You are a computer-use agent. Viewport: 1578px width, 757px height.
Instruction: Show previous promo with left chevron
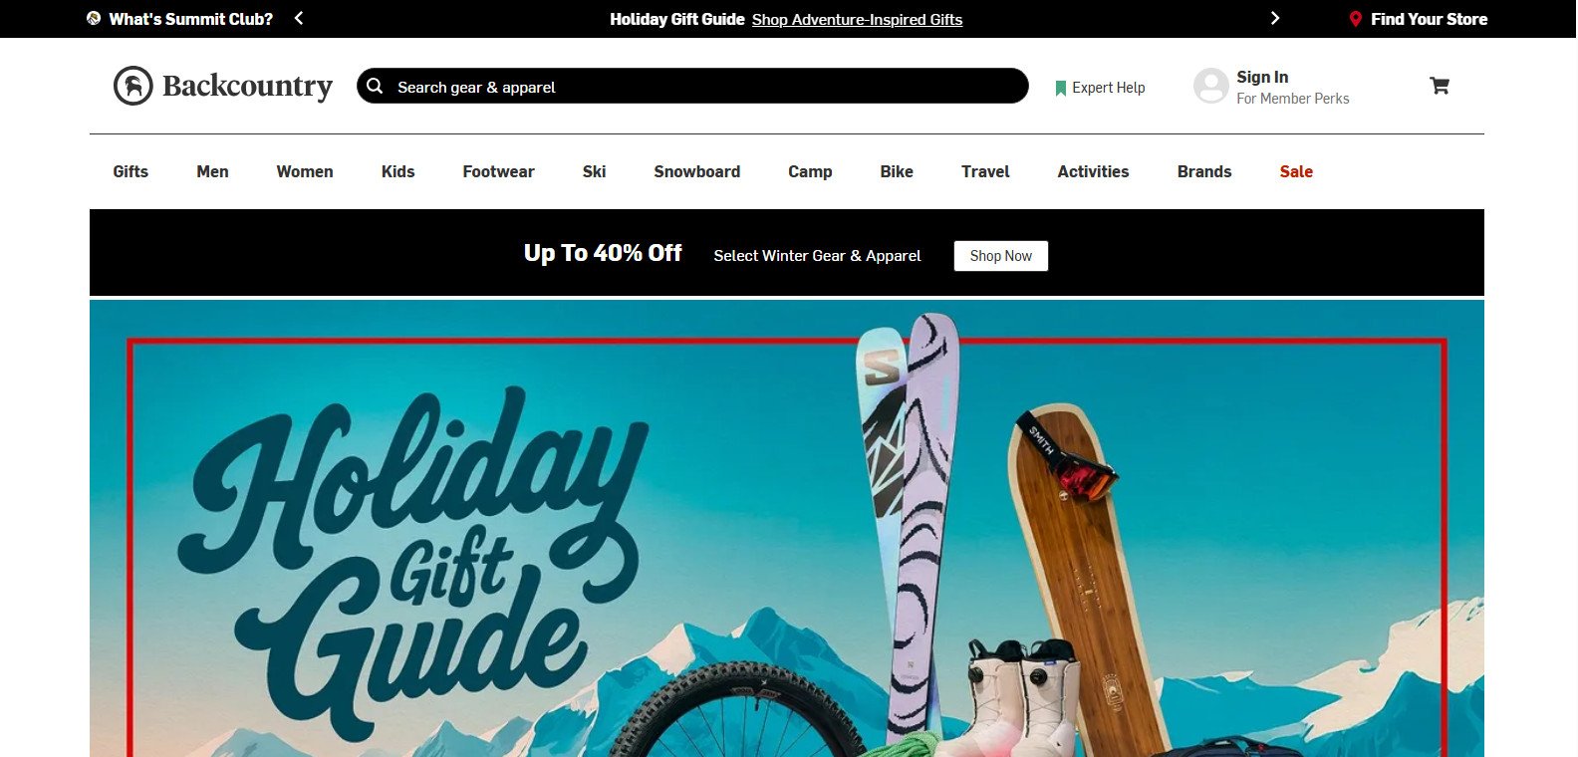[299, 18]
